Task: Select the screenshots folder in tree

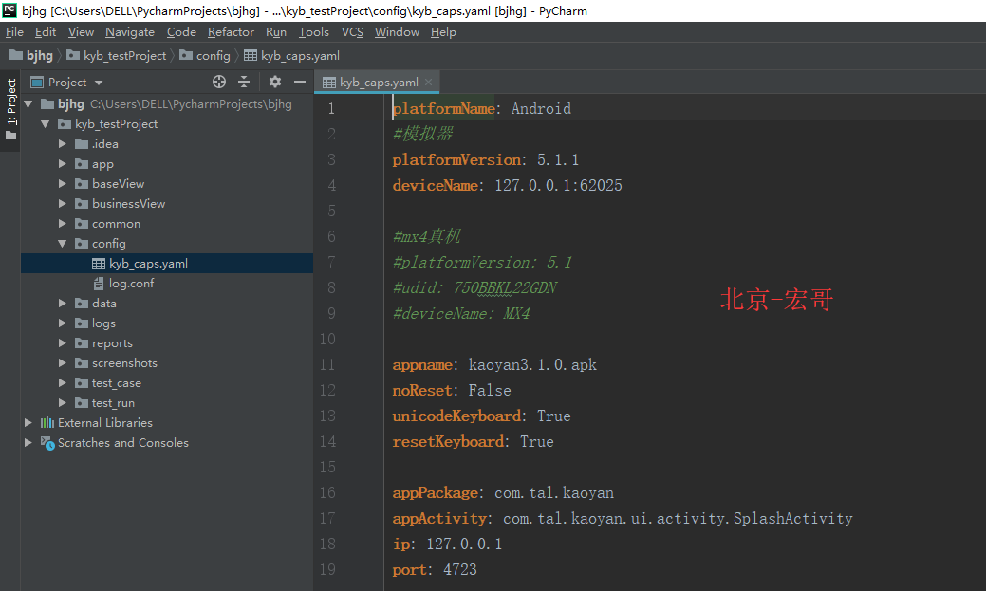Action: click(x=124, y=363)
